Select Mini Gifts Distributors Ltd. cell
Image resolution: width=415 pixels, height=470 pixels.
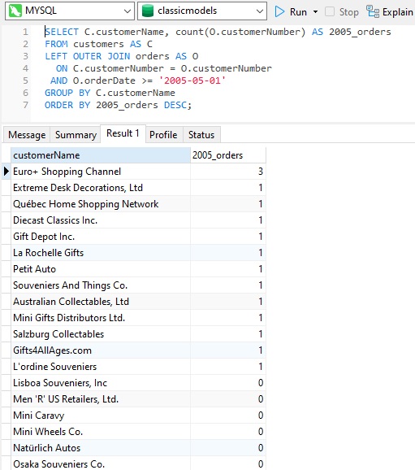(x=101, y=318)
